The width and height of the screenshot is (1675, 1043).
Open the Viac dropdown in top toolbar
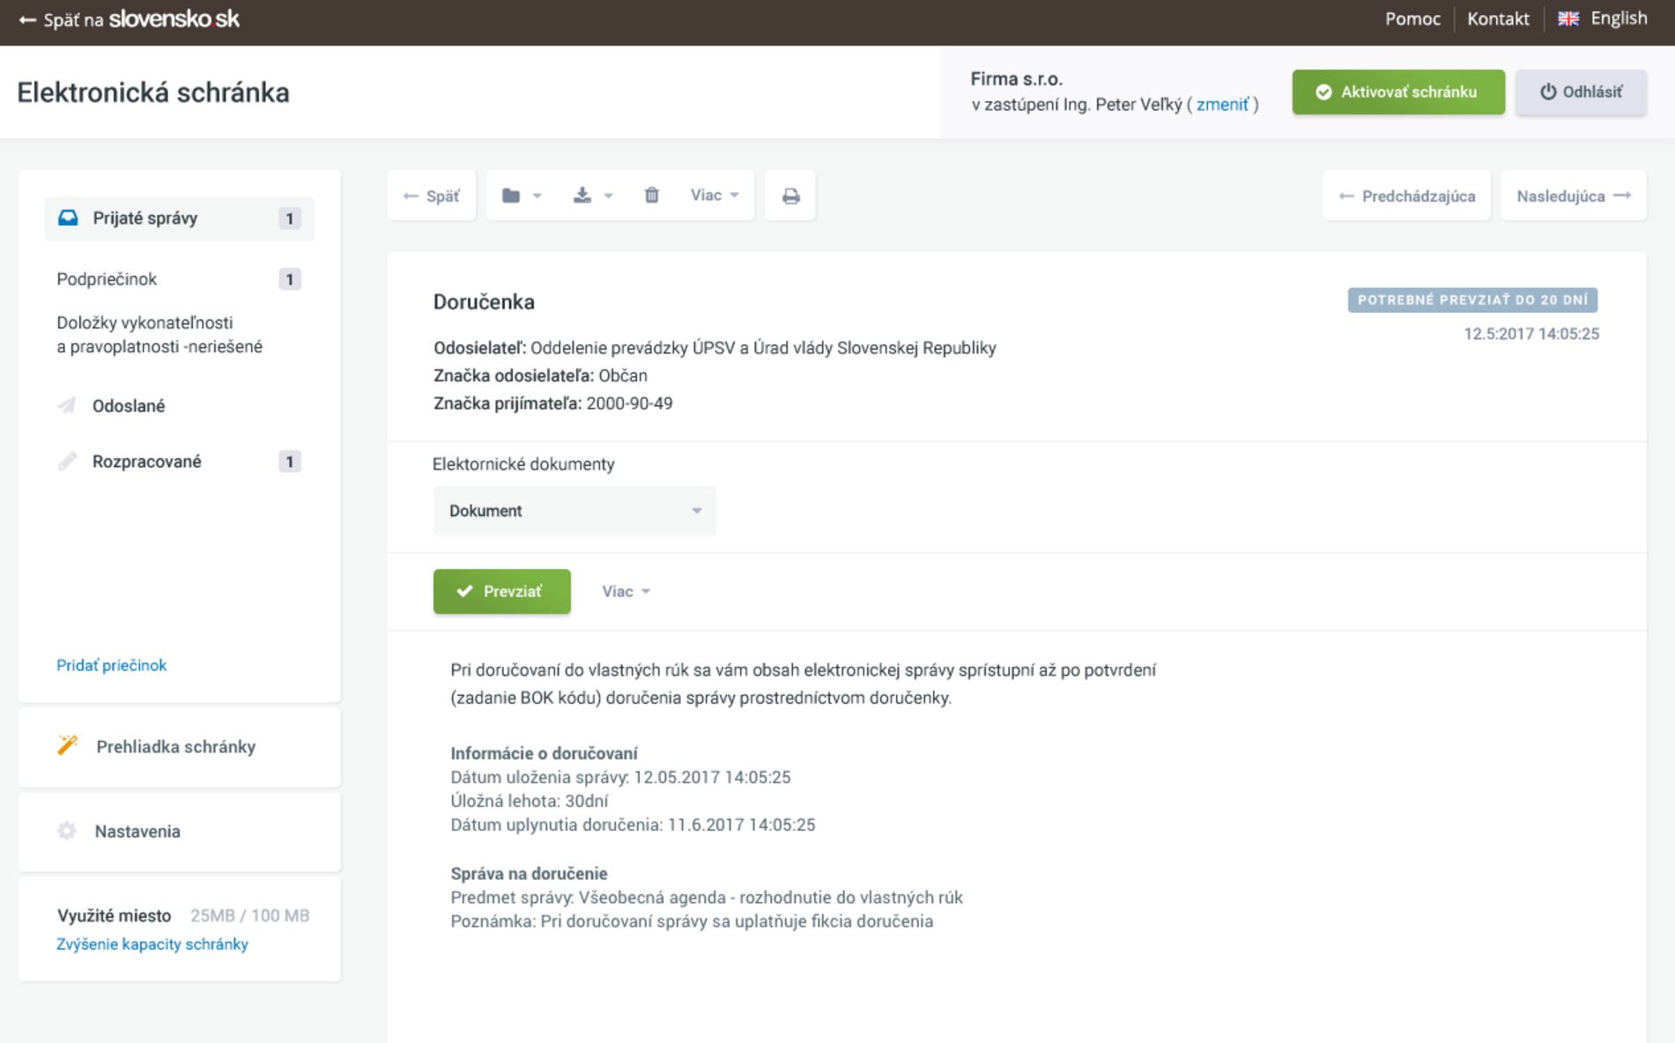[x=714, y=196]
